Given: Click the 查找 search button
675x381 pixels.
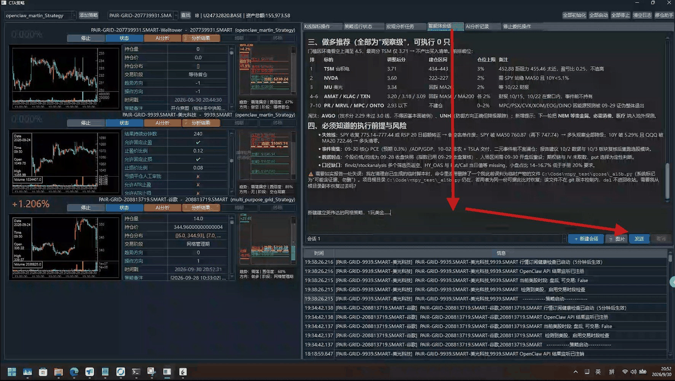Looking at the screenshot, I should 186,15.
